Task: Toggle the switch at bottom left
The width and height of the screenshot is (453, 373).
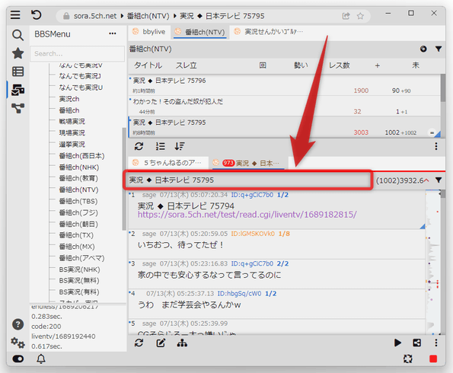Action: 18,359
